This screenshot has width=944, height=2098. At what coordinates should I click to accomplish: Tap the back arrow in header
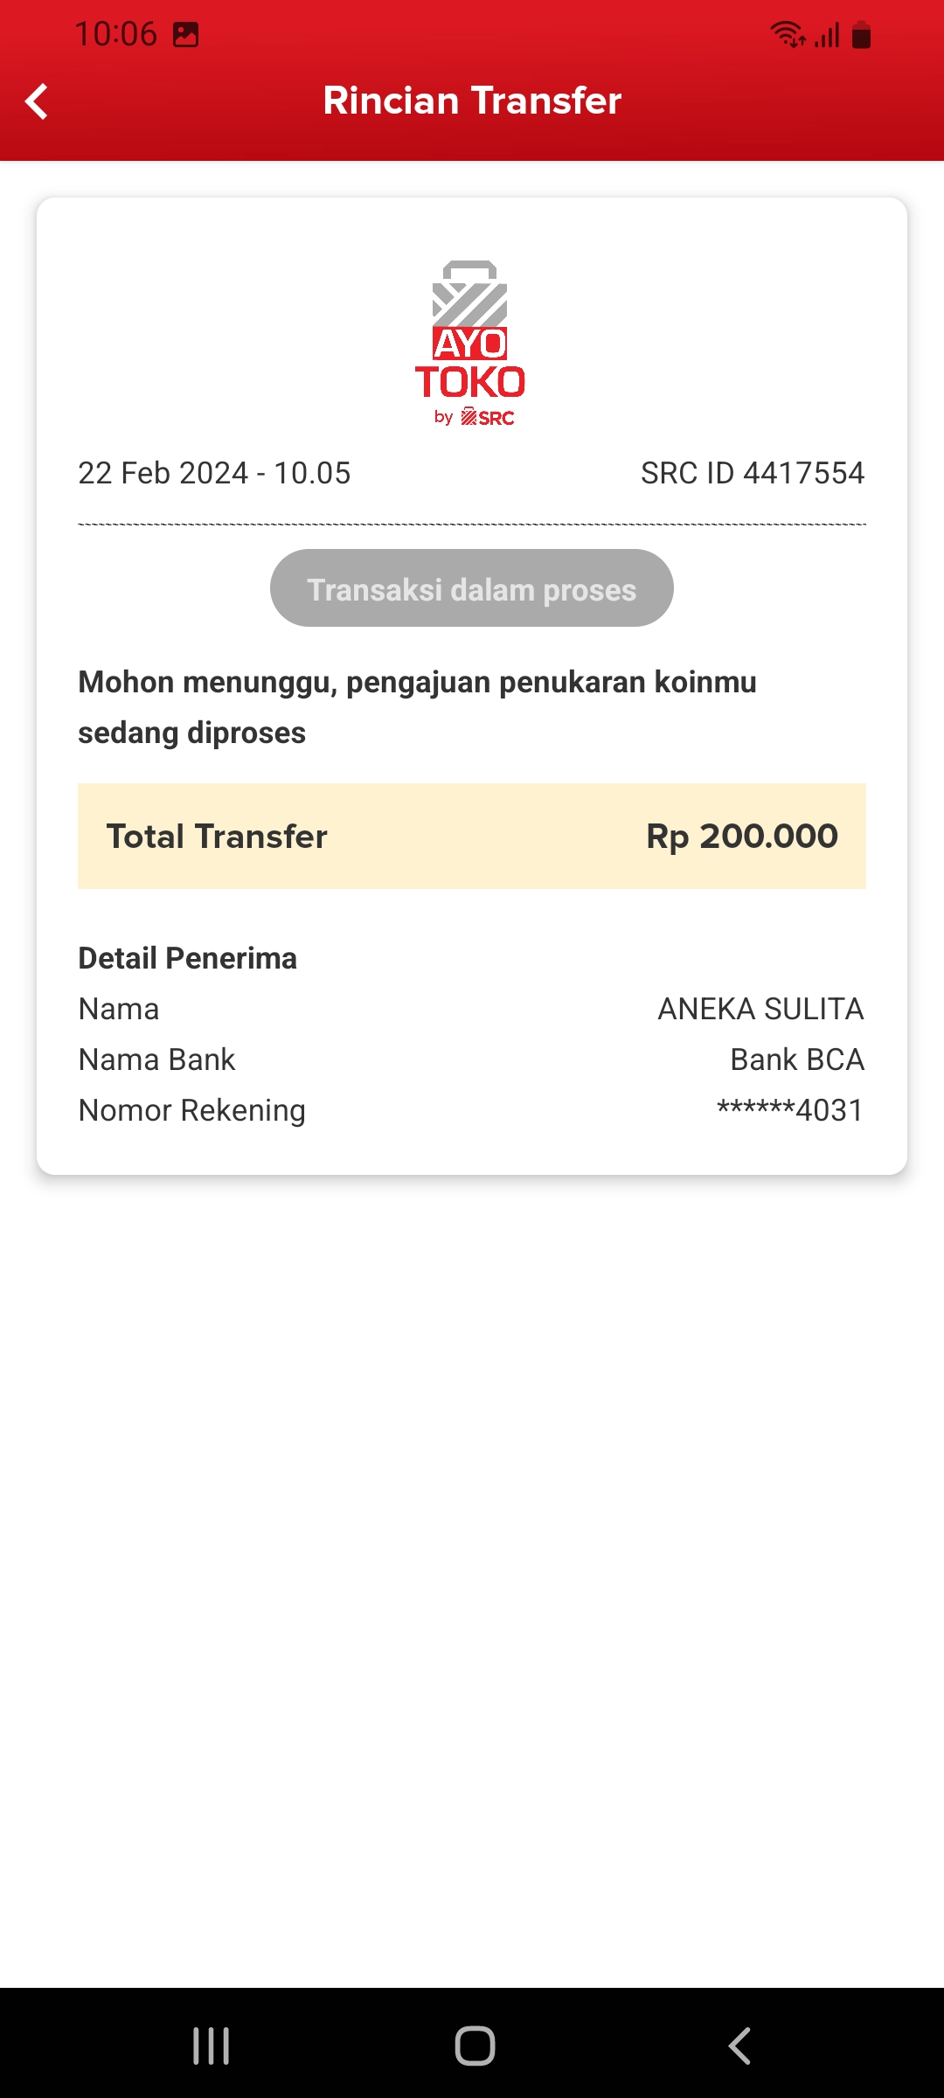[37, 101]
